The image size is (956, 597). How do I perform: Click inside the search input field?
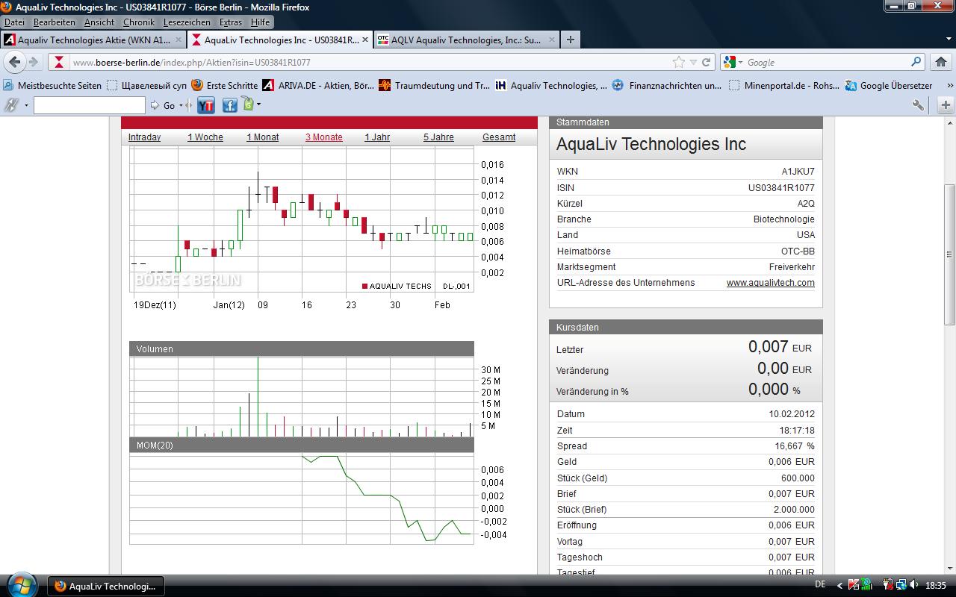[x=90, y=105]
